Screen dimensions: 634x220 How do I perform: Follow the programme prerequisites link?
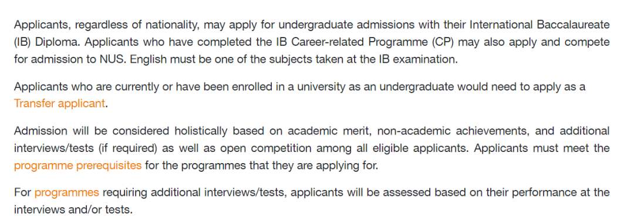[77, 165]
